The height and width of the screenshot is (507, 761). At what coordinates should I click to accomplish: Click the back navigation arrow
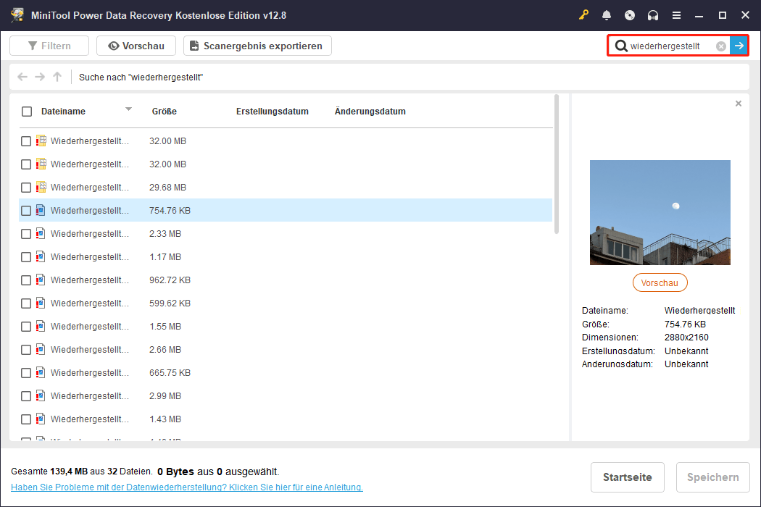click(22, 77)
